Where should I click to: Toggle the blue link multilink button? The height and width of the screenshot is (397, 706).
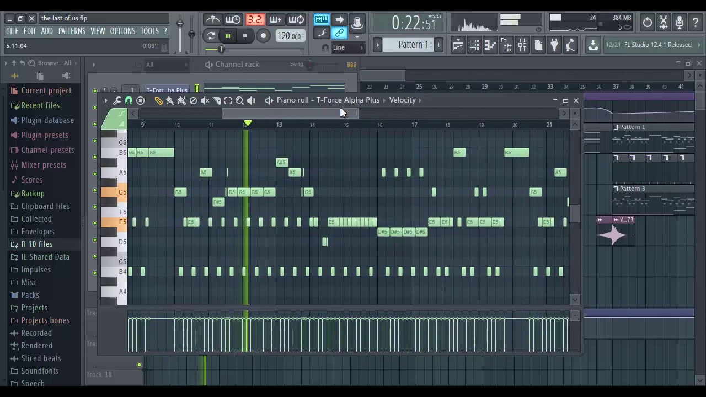pos(339,34)
